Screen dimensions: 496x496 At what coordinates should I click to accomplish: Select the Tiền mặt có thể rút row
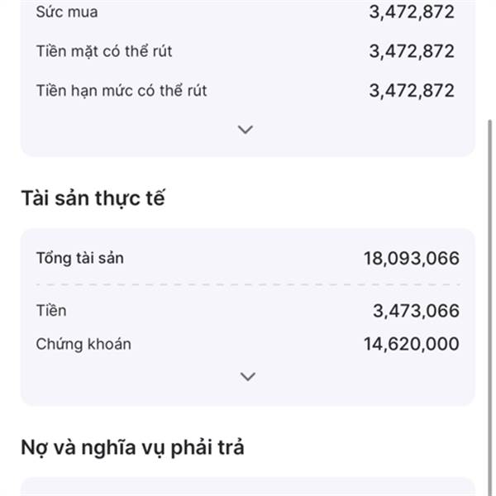(246, 51)
